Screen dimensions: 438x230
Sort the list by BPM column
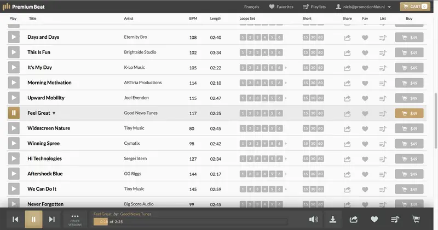tap(193, 19)
